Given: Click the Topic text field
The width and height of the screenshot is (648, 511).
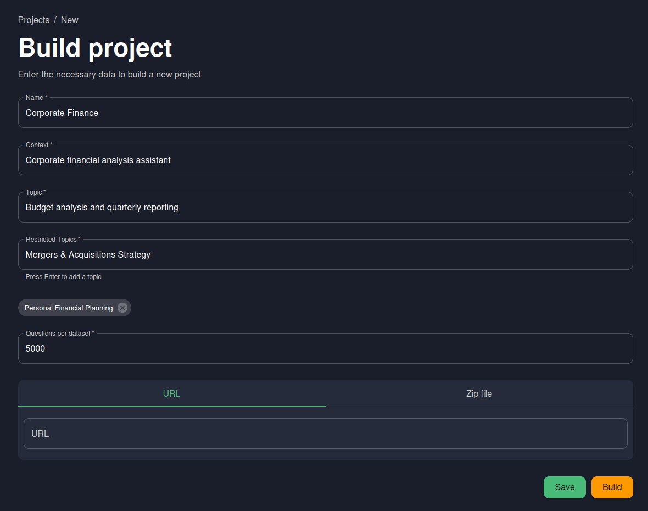Looking at the screenshot, I should 325,207.
